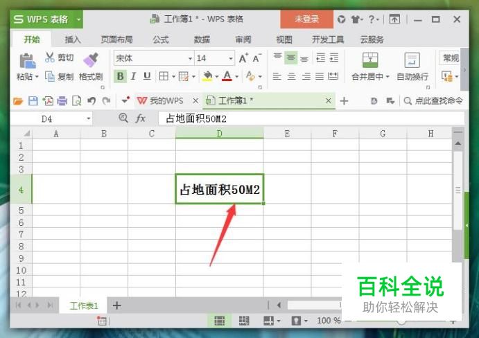Click the insert function fx icon
Viewport: 479px width, 338px height.
[140, 118]
